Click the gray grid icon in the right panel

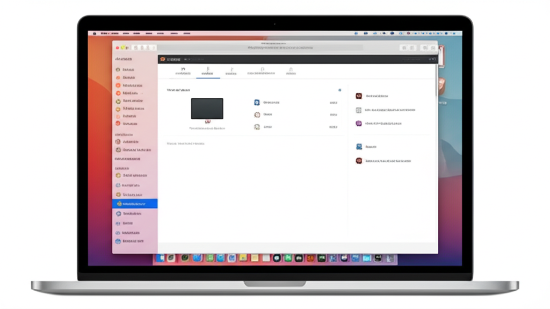[359, 110]
